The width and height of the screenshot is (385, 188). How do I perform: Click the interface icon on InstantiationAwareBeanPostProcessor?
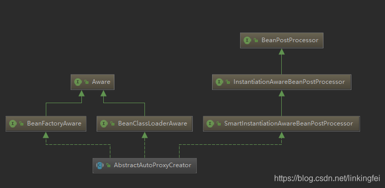pyautogui.click(x=219, y=82)
